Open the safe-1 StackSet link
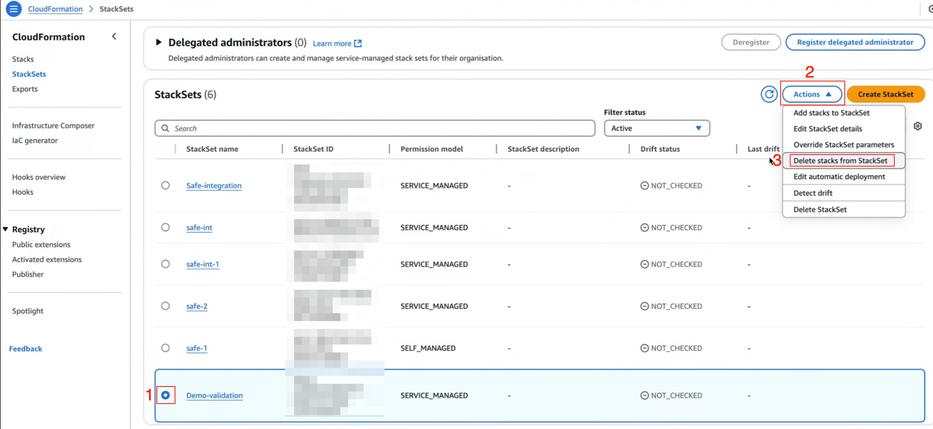Image resolution: width=933 pixels, height=429 pixels. tap(196, 348)
